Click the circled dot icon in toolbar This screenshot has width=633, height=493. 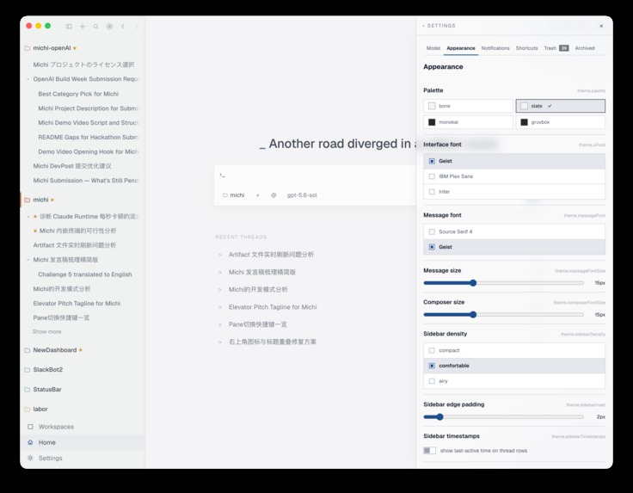(109, 27)
